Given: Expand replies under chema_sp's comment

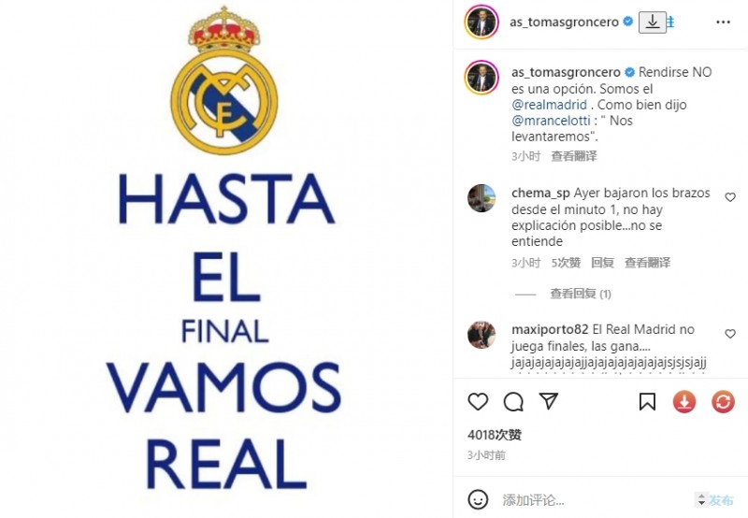Looking at the screenshot, I should (580, 294).
